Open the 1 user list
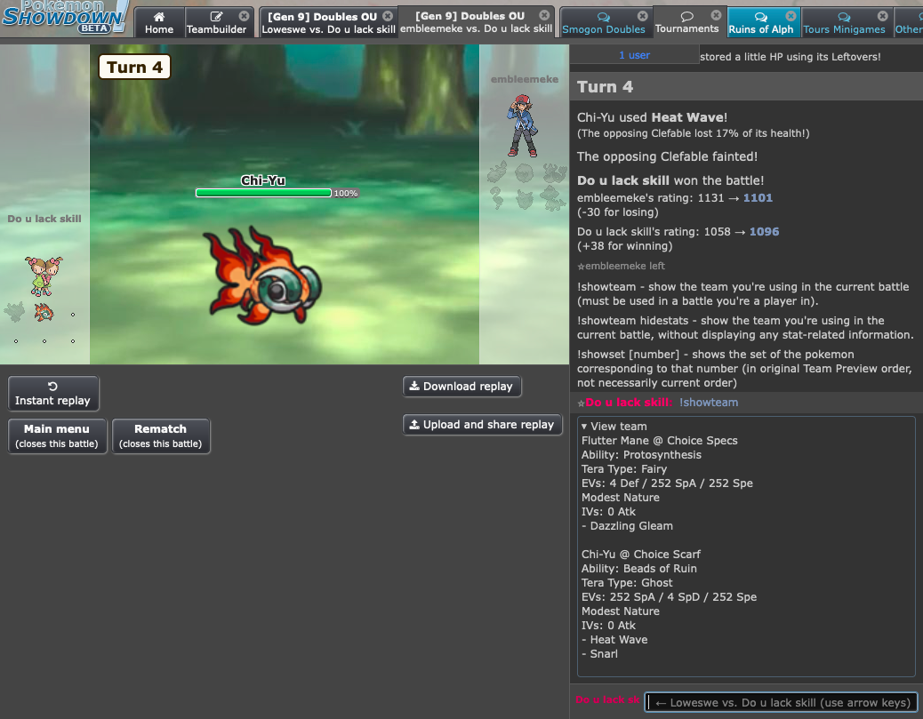 tap(634, 55)
